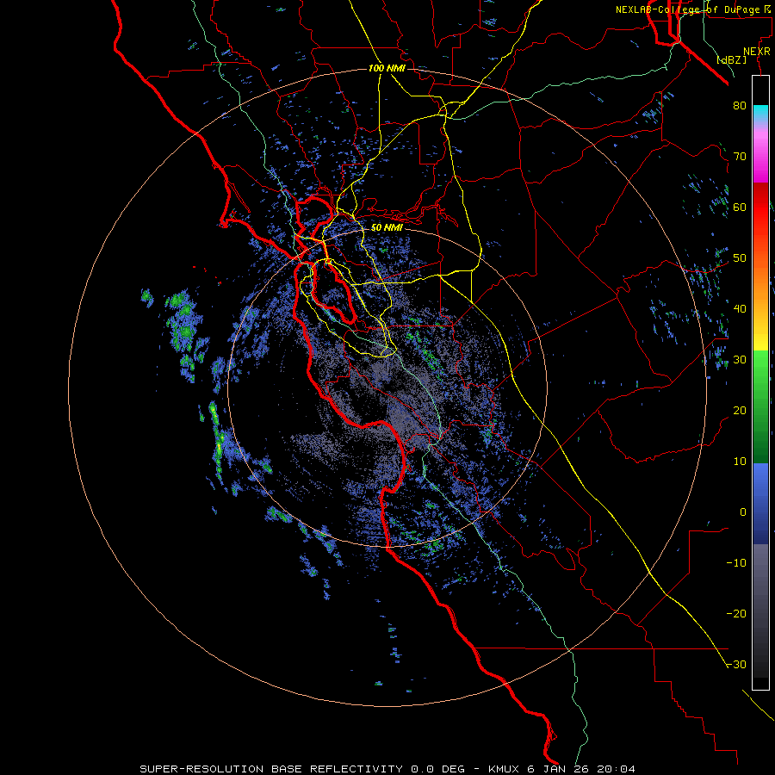The width and height of the screenshot is (775, 775).
Task: Click the cyan top segment of the color bar
Action: (760, 114)
